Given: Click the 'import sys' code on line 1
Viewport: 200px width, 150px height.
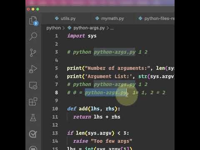Looking at the screenshot, I should (82, 36).
